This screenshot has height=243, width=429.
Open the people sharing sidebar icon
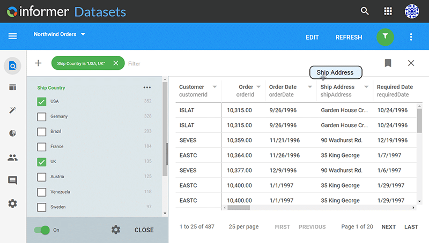coord(12,157)
